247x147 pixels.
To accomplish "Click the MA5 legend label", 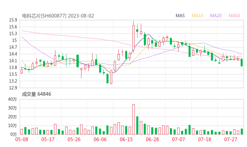I will click(180, 16).
